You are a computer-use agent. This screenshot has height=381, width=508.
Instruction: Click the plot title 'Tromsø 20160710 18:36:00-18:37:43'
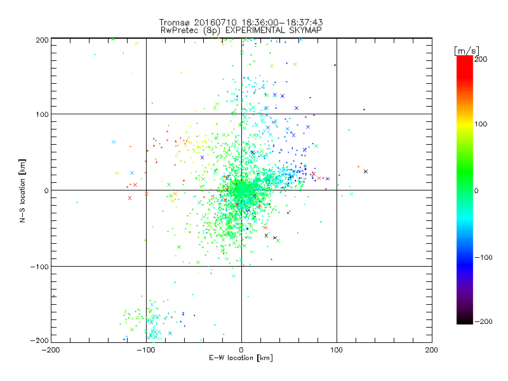pyautogui.click(x=241, y=22)
